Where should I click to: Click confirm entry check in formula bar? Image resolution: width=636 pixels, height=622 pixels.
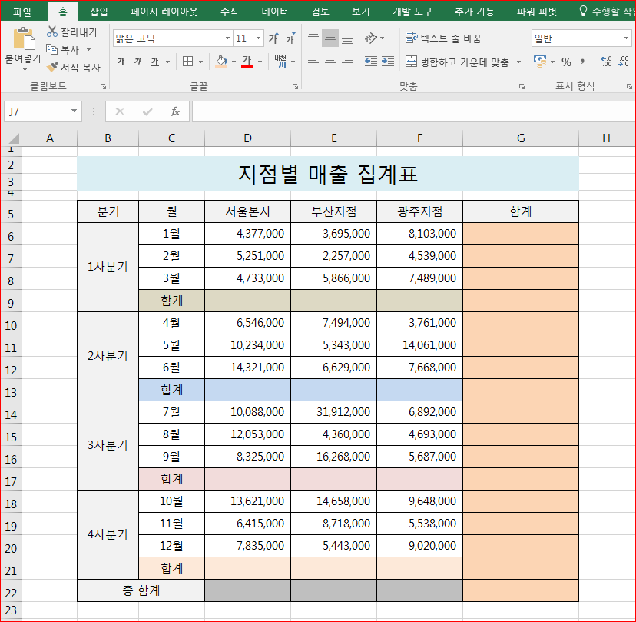tap(147, 111)
